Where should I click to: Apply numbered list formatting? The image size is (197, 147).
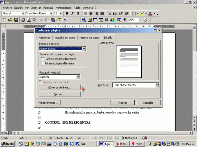[x=109, y=13]
